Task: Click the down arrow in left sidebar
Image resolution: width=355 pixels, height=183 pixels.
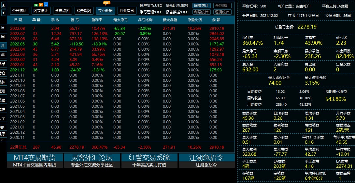Action: (3, 13)
